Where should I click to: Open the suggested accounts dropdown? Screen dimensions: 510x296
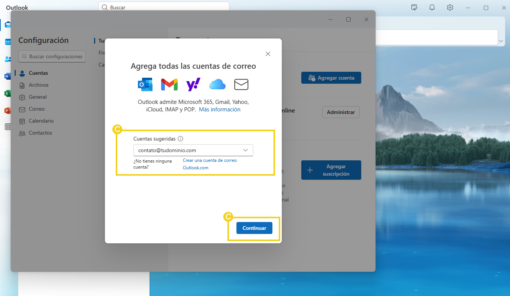(x=245, y=150)
